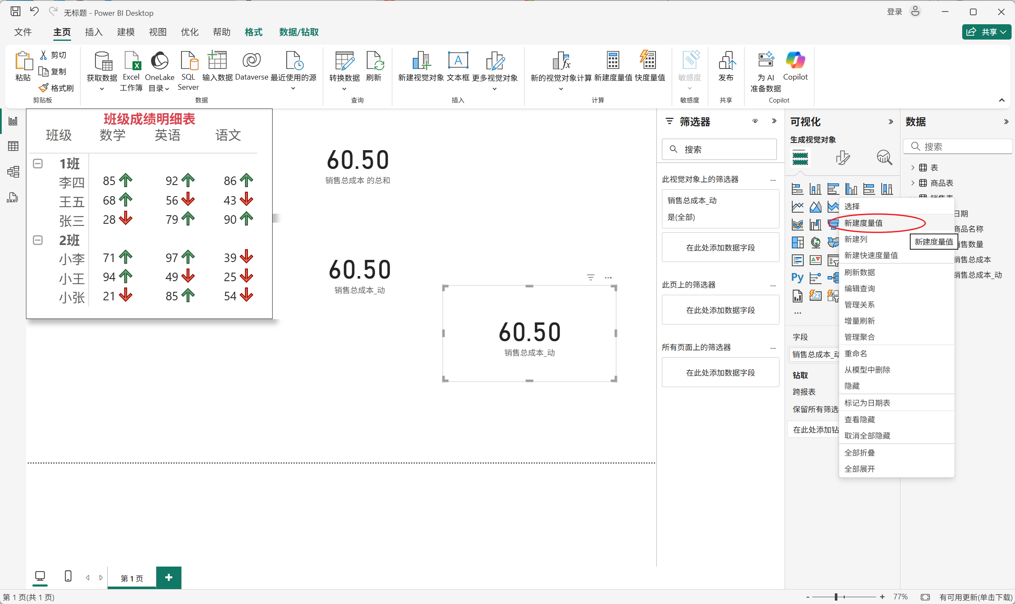Toggle the filter pane eye visibility icon

(755, 122)
